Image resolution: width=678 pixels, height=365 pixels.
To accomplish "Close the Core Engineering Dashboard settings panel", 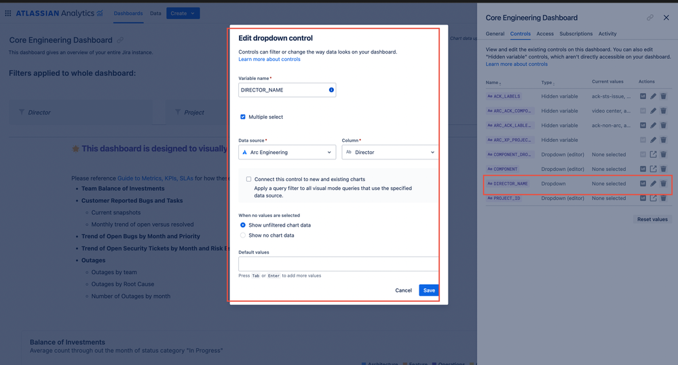I will 666,18.
